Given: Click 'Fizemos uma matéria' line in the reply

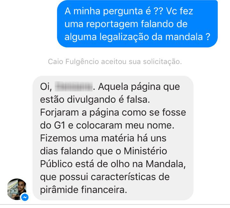Looking at the screenshot, I should [x=87, y=139].
